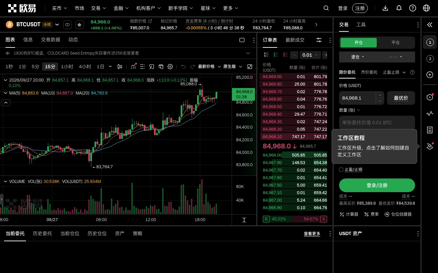Click the green 登录/注册 button
The height and width of the screenshot is (273, 438).
(377, 185)
